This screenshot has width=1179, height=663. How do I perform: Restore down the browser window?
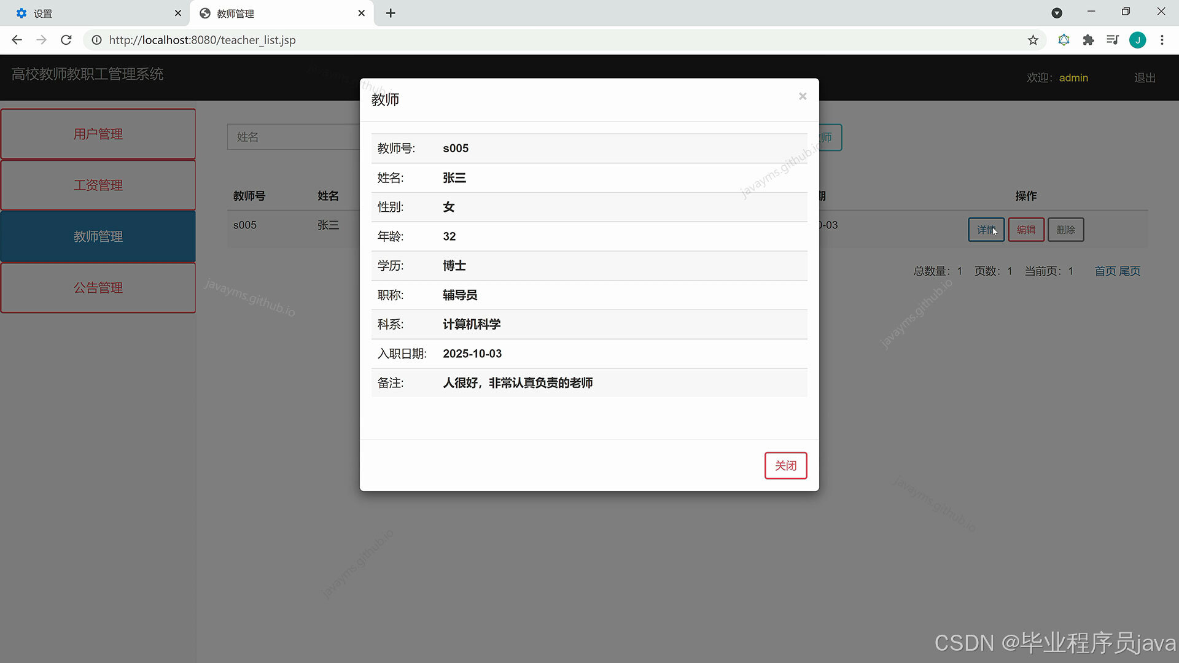pos(1126,12)
